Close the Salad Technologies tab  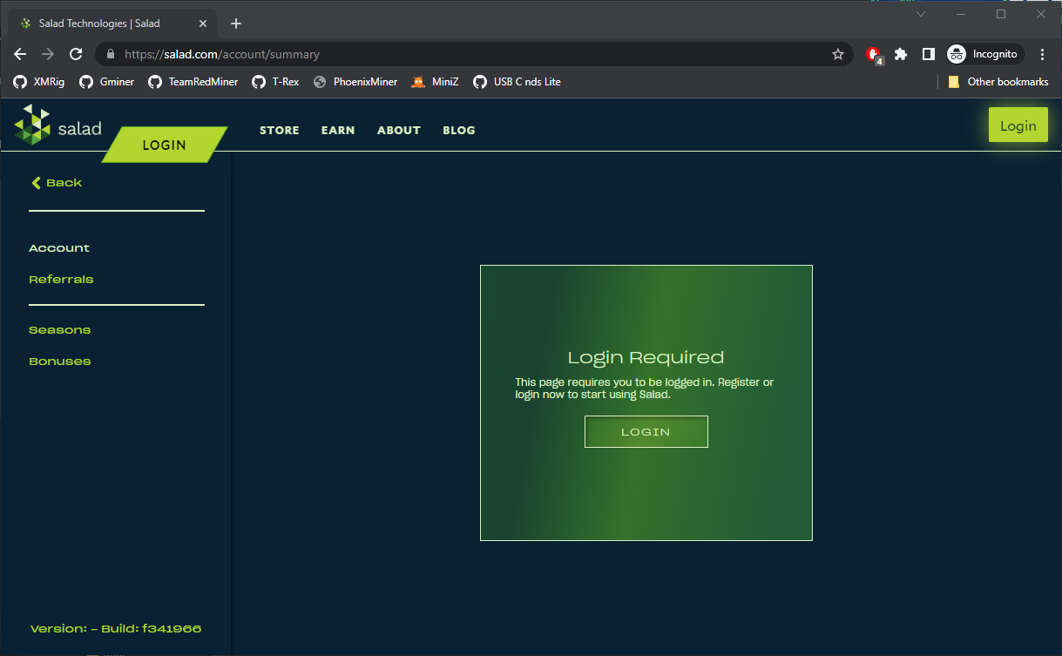[x=205, y=24]
